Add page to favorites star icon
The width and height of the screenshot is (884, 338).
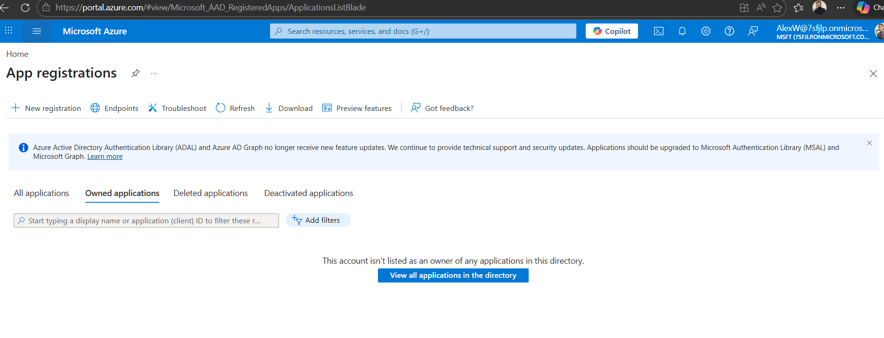click(778, 8)
